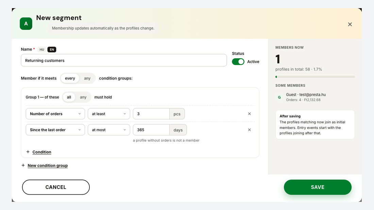This screenshot has height=210, width=374.
Task: Remove the Number of orders condition
Action: (x=249, y=114)
